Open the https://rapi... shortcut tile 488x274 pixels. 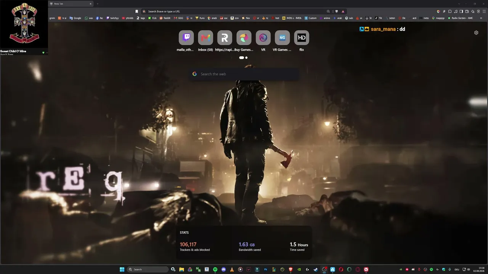click(x=225, y=38)
